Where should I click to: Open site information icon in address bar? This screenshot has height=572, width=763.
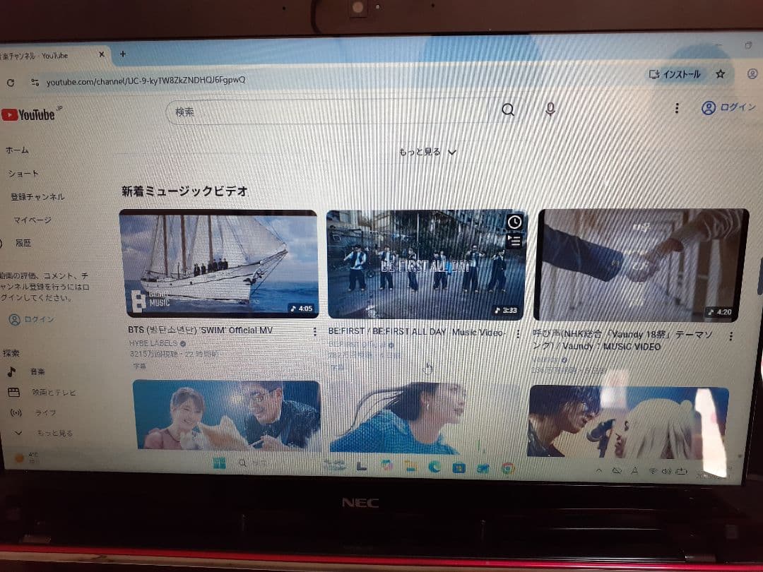pyautogui.click(x=35, y=82)
